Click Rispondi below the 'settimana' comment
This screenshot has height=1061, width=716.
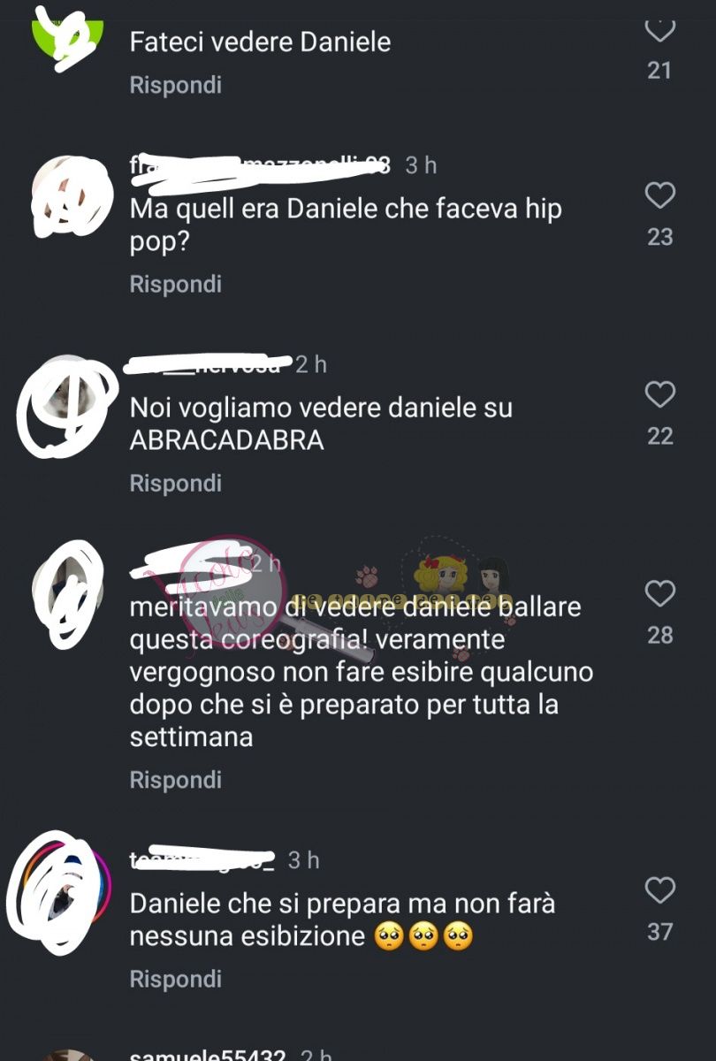coord(176,780)
